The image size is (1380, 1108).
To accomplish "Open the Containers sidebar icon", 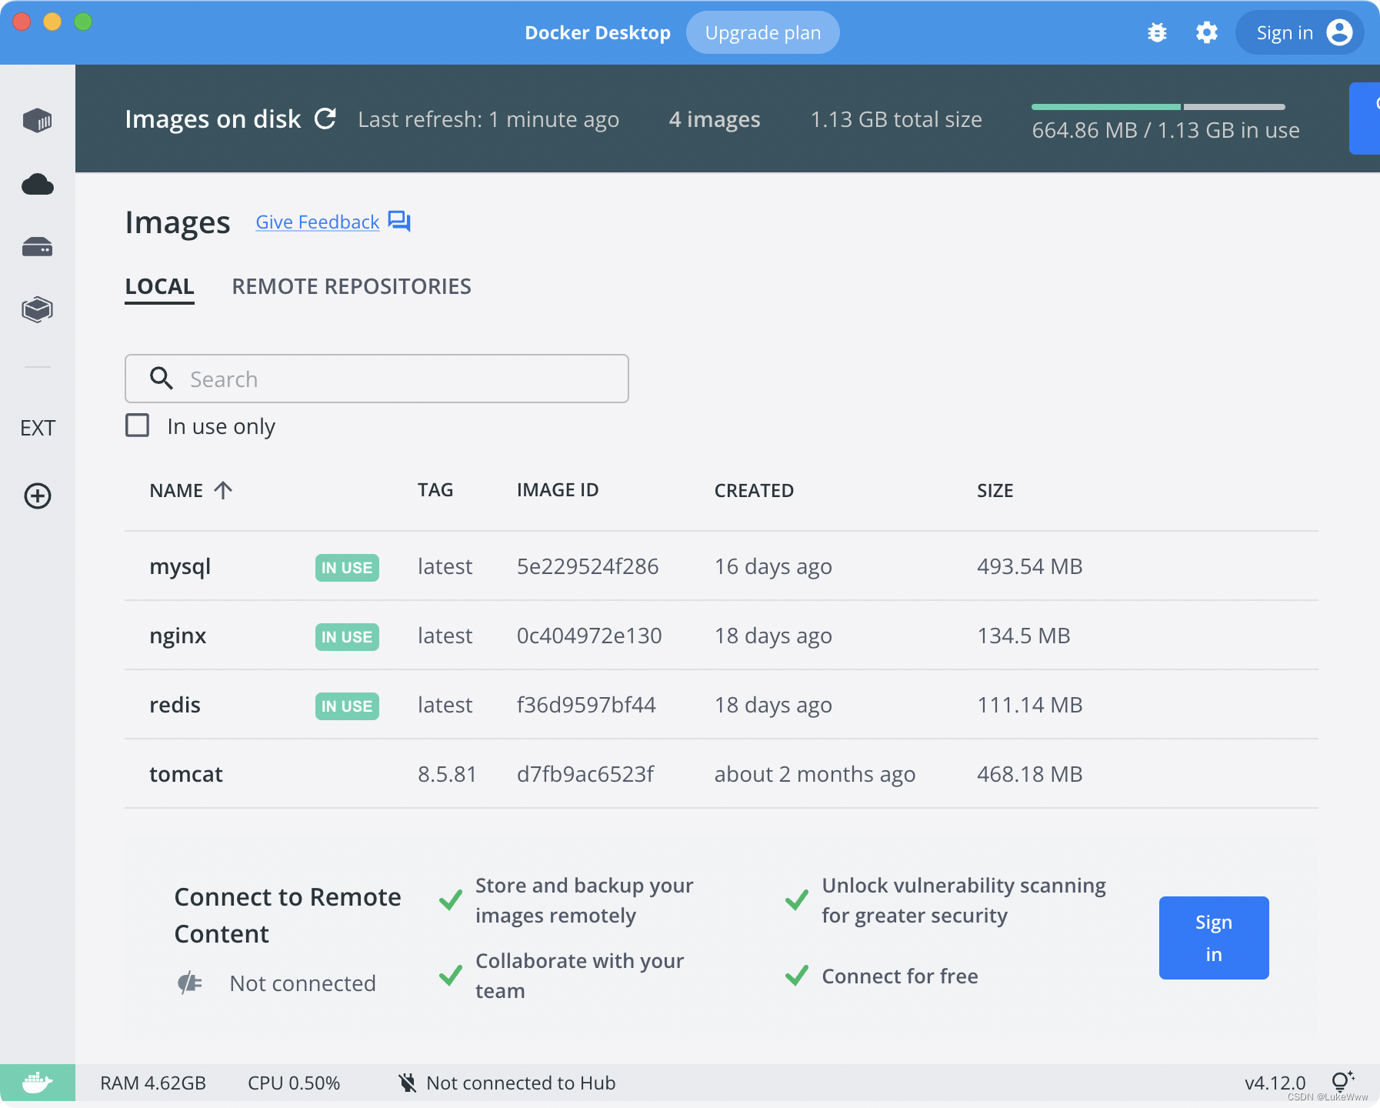I will 37,120.
